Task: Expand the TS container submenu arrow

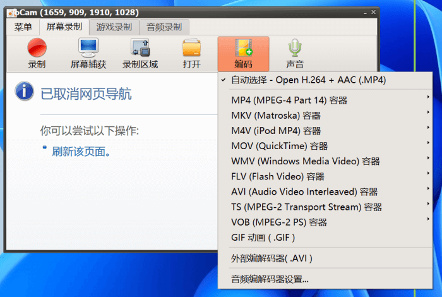Action: click(x=428, y=203)
